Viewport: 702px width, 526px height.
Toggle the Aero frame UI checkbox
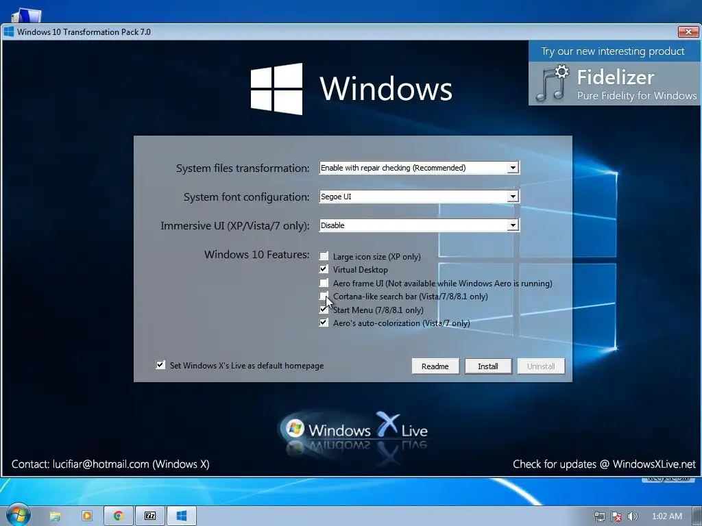click(x=324, y=283)
